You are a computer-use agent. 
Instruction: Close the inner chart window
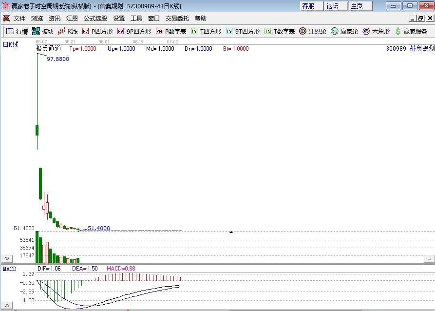click(430, 19)
